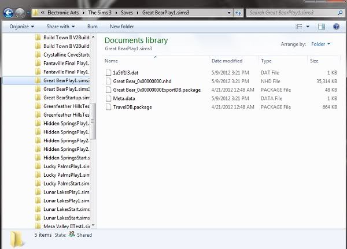347x249 pixels.
Task: Click the Mesa Valley IITest1 folder icon
Action: coord(38,226)
